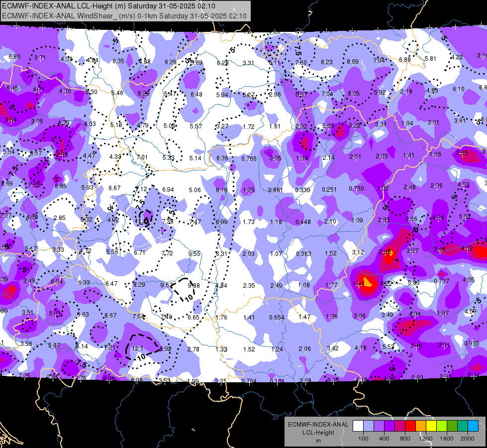Click the map value '0.766'
Viewport: 487px width, 448px height.
(249, 159)
